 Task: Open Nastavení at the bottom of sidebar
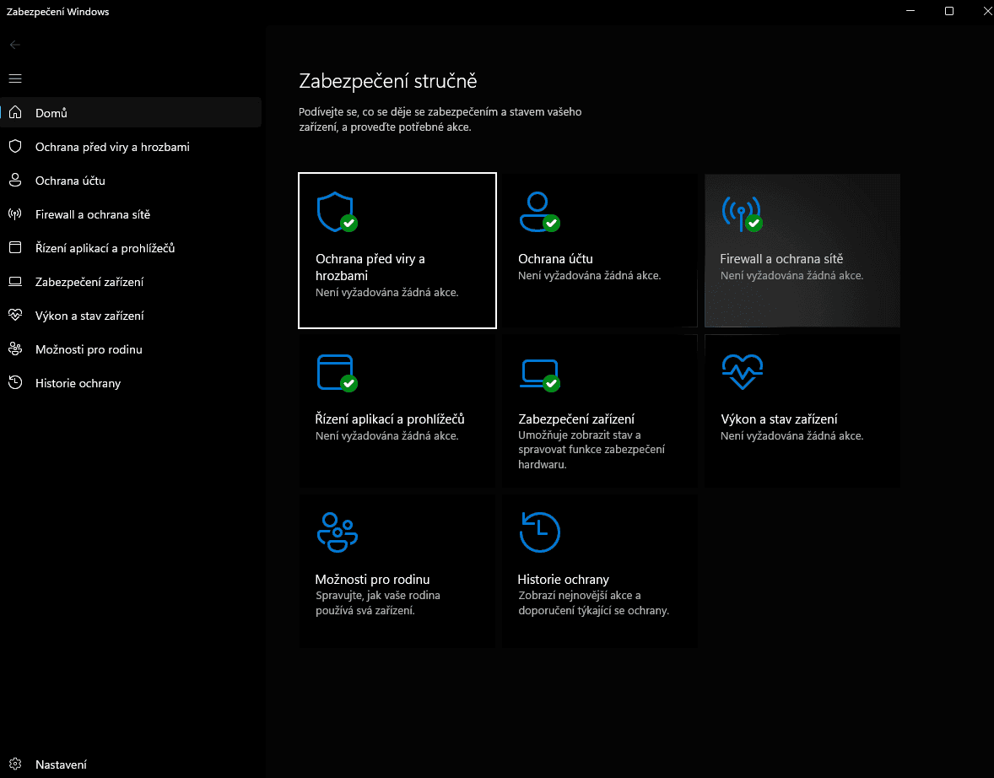(x=131, y=764)
